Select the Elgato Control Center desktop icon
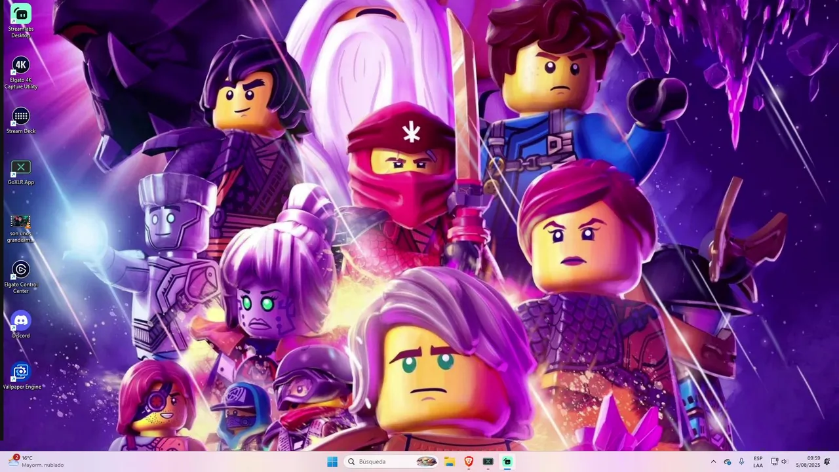The image size is (839, 472). pyautogui.click(x=21, y=277)
